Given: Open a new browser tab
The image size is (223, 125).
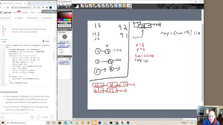Looking at the screenshot, I should point(29,3).
